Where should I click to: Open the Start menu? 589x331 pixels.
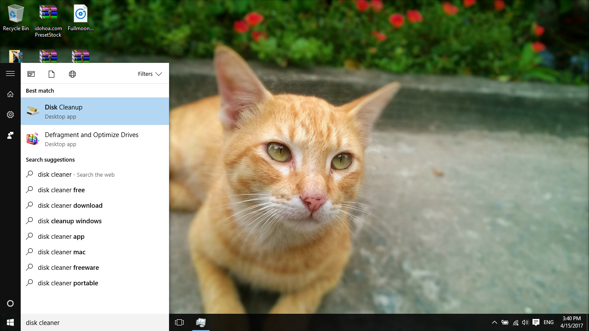(x=10, y=322)
